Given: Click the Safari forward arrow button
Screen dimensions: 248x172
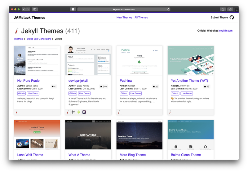Looking at the screenshot, I should coord(28,9).
